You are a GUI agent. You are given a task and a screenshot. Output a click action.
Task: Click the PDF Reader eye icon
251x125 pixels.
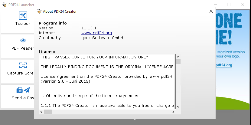click(x=23, y=41)
